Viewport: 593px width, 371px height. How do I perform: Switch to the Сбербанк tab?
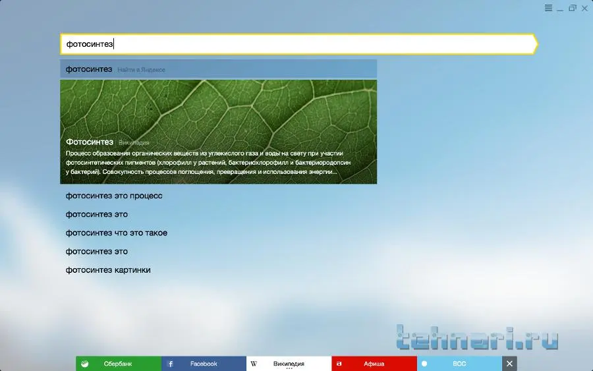pyautogui.click(x=119, y=364)
